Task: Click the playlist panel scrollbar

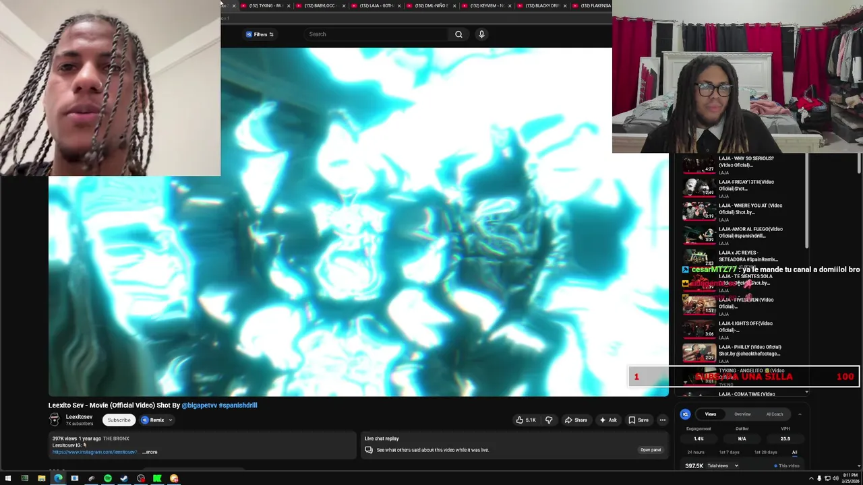Action: pyautogui.click(x=806, y=202)
